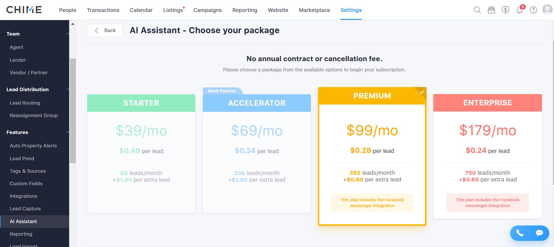Open the inbox tray icon
This screenshot has height=247, width=554.
pos(491,10)
